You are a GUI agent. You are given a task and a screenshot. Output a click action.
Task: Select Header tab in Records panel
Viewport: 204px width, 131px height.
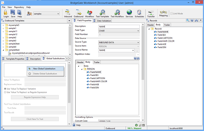click(x=151, y=25)
